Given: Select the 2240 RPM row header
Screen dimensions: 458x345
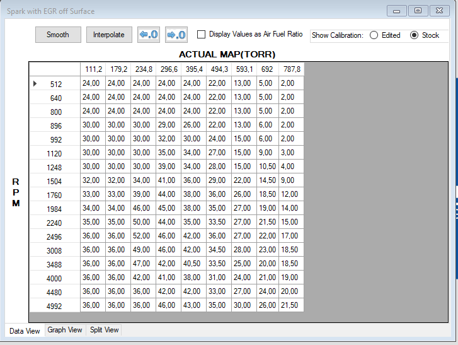Looking at the screenshot, I should tap(55, 222).
